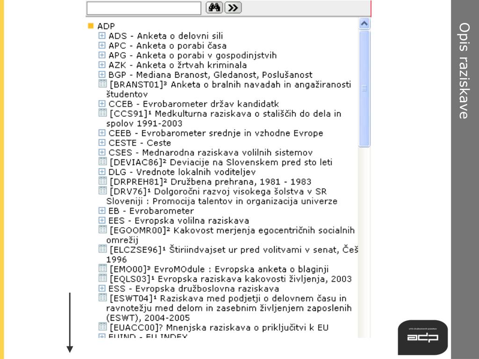
Task: Click the BRANST01 study dataset icon
Action: pos(102,83)
